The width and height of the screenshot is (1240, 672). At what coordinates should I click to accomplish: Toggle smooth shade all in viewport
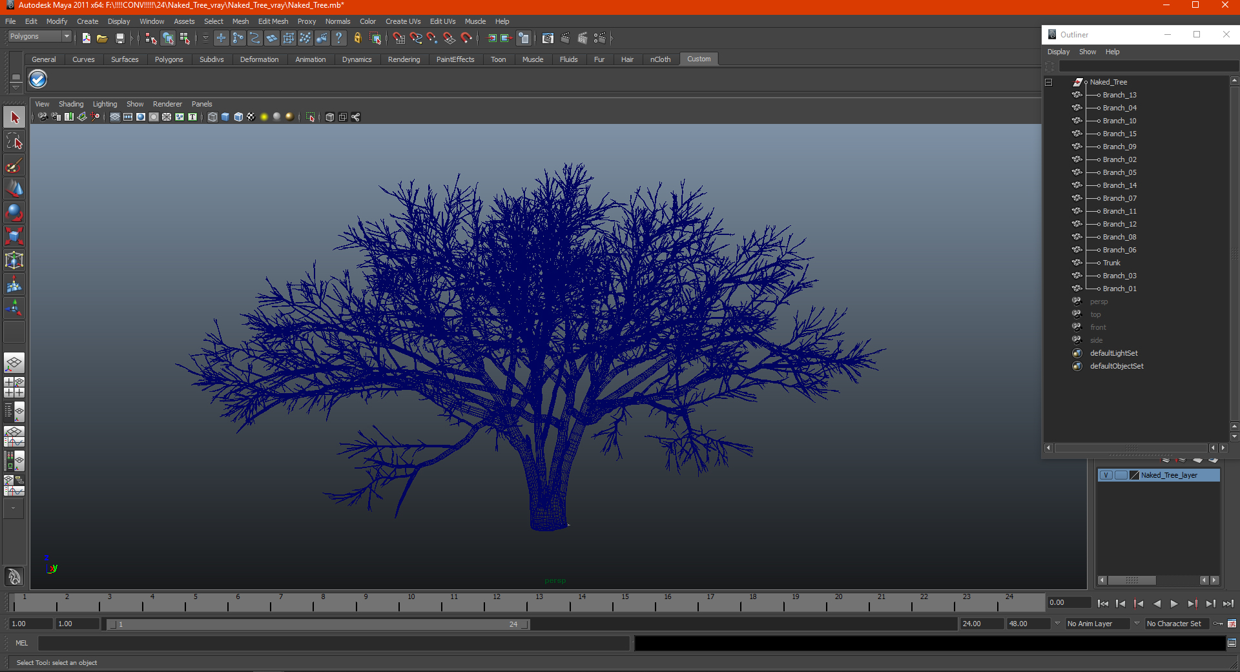click(x=225, y=117)
